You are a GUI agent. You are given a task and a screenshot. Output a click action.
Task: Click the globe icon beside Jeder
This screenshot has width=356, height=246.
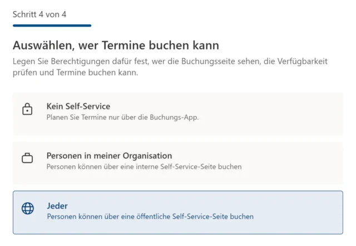(x=27, y=209)
